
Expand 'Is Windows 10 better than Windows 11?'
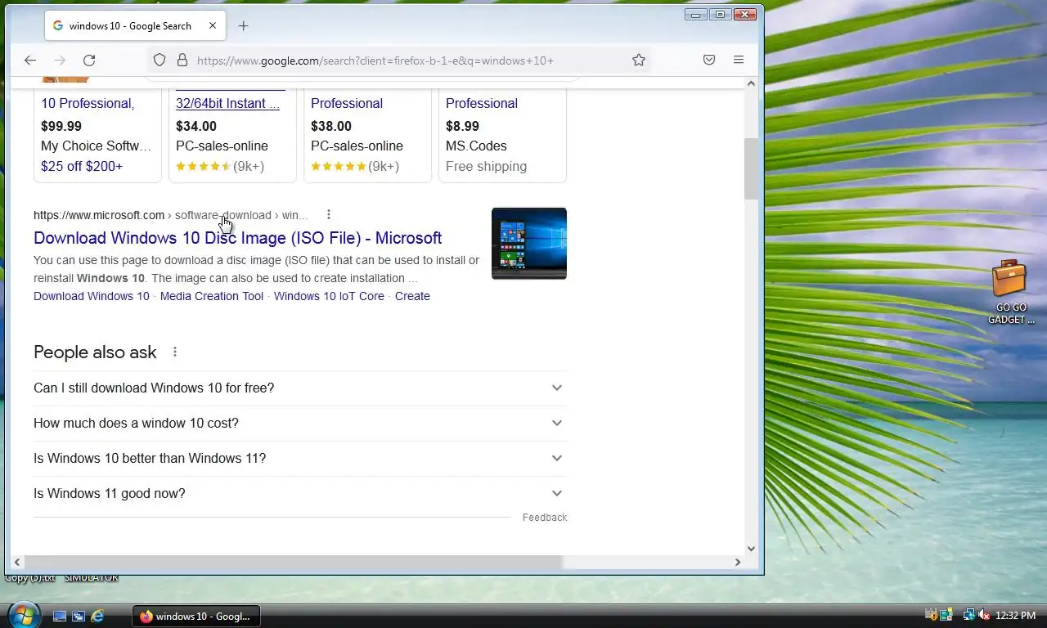(299, 458)
